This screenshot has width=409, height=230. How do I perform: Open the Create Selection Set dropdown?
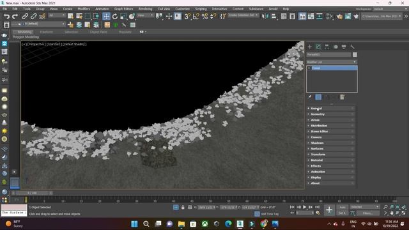point(243,15)
